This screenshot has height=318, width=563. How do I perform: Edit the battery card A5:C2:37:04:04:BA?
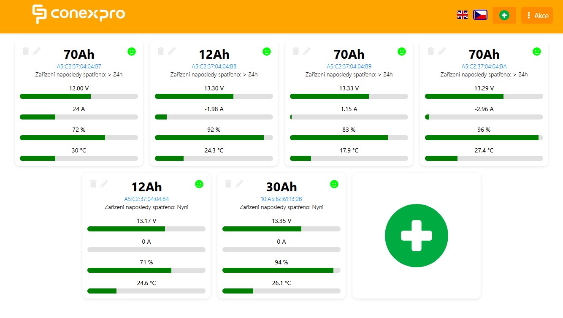coord(442,51)
